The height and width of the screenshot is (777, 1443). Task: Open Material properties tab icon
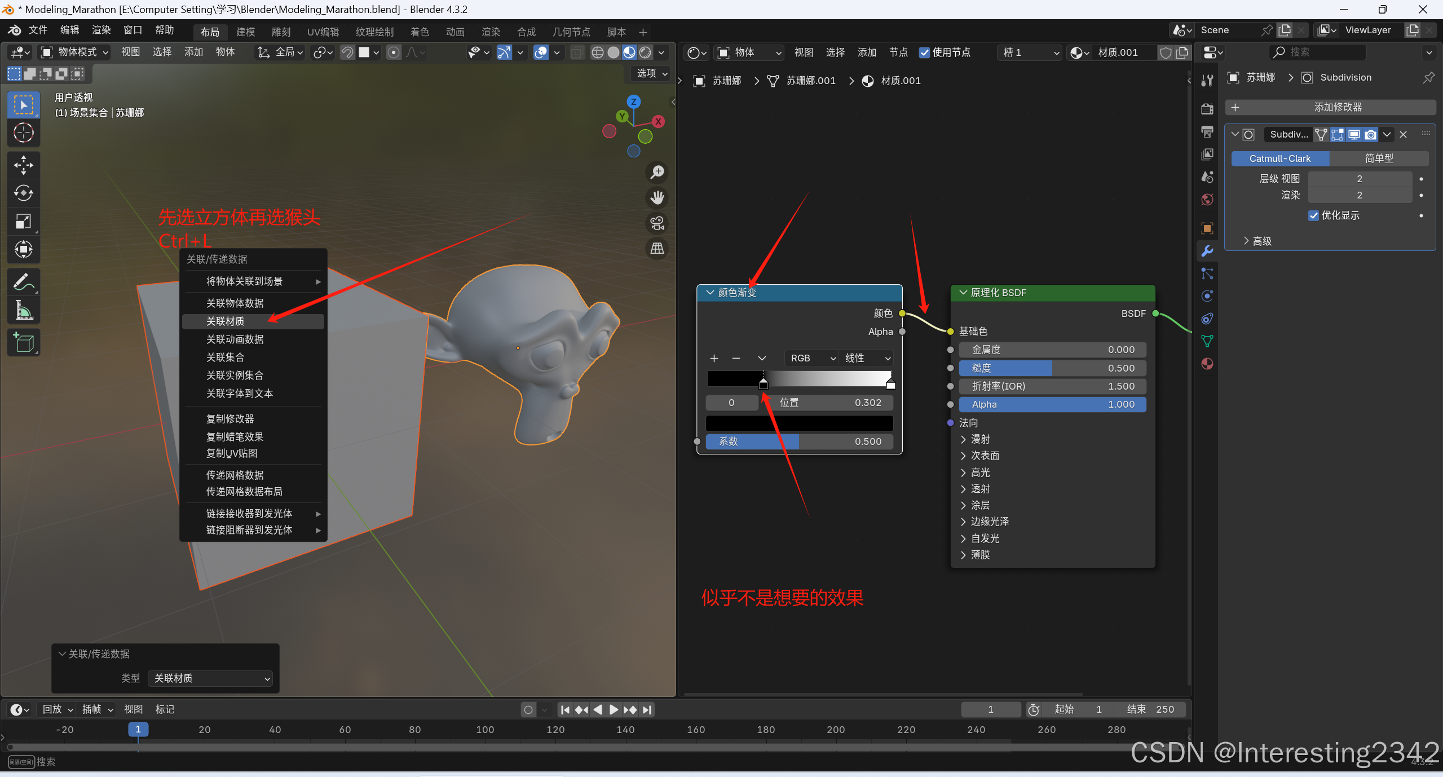tap(1207, 364)
